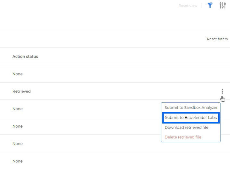The width and height of the screenshot is (230, 169).
Task: Click the three-dot menu in Retrieved row
Action: pyautogui.click(x=222, y=91)
